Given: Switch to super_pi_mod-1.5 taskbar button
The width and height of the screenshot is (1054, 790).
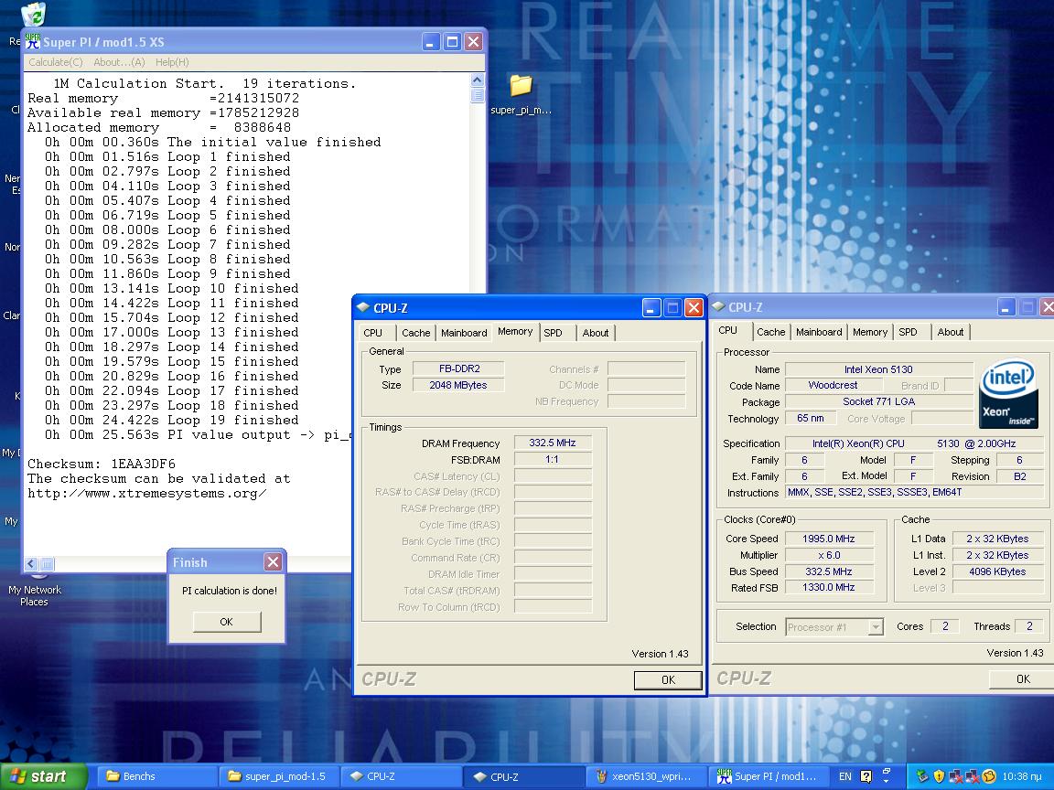Looking at the screenshot, I should tap(277, 776).
